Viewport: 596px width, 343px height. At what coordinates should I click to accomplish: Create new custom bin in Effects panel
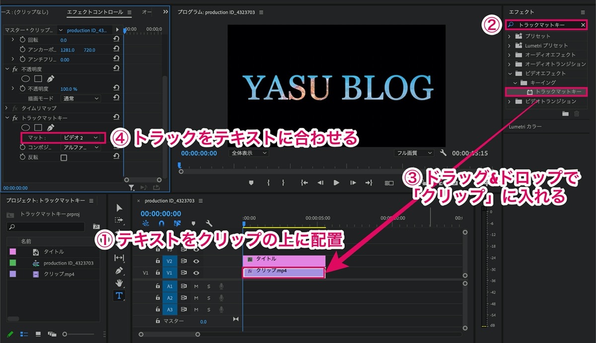[565, 114]
